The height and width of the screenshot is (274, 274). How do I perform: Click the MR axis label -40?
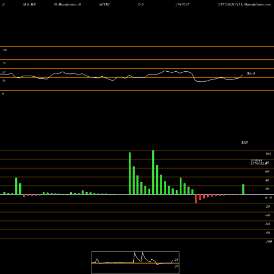[x=267, y=215]
